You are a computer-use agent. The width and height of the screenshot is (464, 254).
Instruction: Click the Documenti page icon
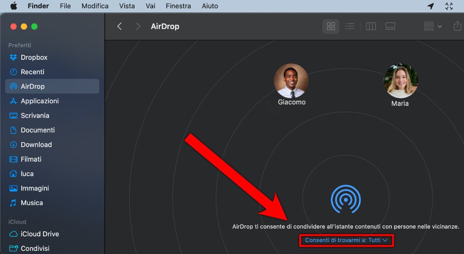coord(13,130)
